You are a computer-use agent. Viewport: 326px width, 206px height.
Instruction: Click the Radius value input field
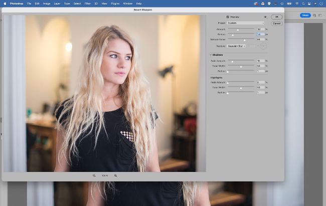coord(260,34)
